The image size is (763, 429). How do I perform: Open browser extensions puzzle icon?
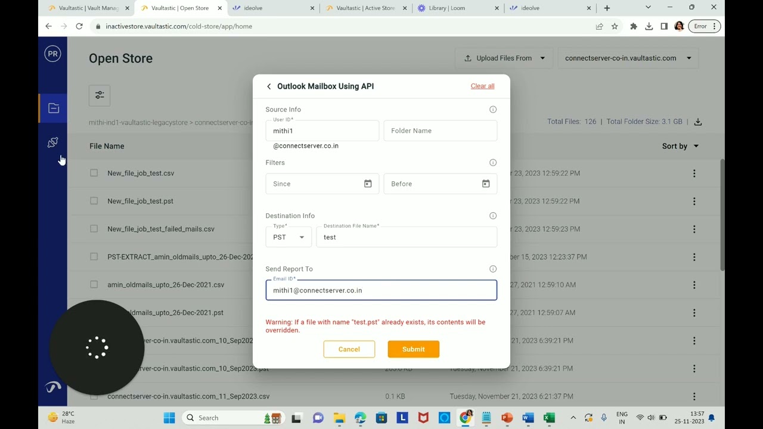pos(634,26)
